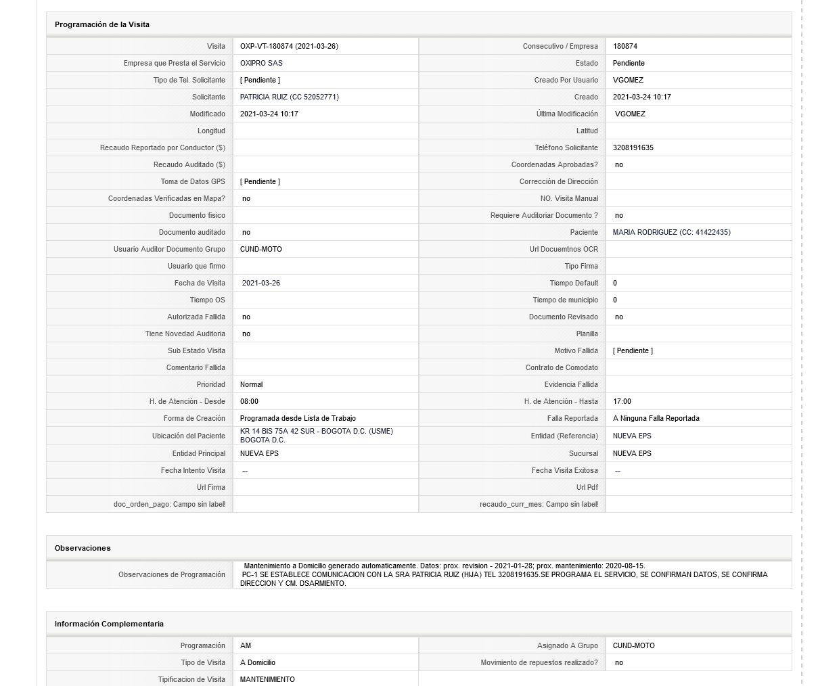Click Tipo de Visita value A Domicilio

pyautogui.click(x=258, y=662)
